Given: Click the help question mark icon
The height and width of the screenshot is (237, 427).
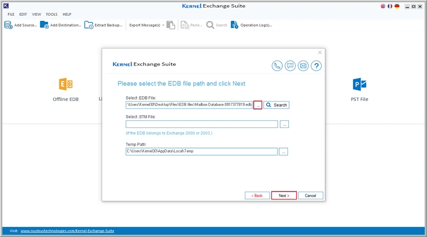Looking at the screenshot, I should (316, 66).
